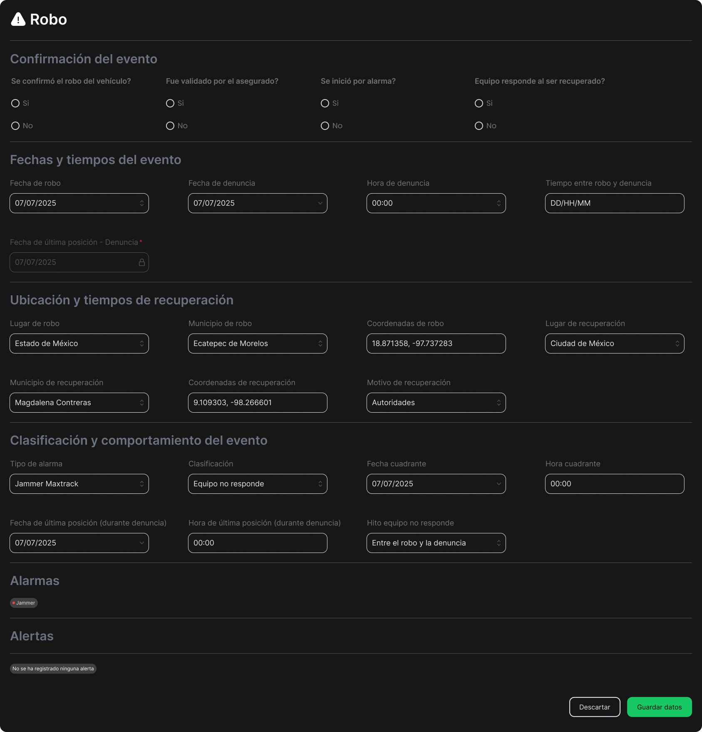Open Fecha de última posición (durante denuncia) dropdown

click(79, 543)
